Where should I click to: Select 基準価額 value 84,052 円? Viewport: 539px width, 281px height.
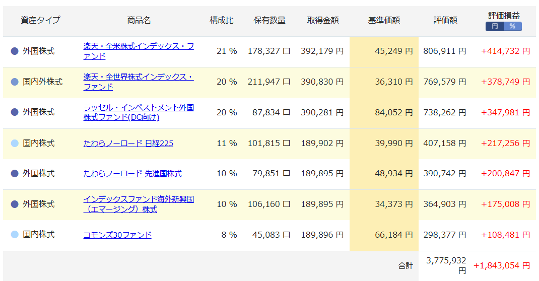tap(393, 112)
